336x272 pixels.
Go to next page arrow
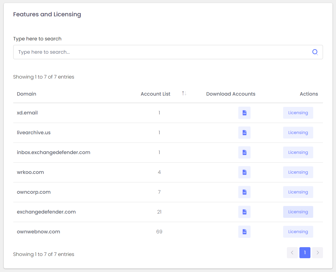317,253
